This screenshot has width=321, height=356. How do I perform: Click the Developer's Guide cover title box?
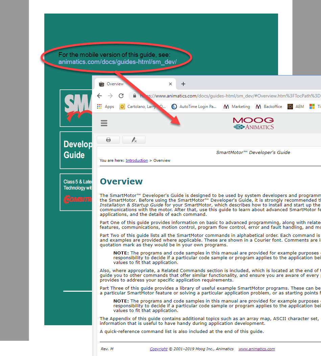(x=76, y=150)
